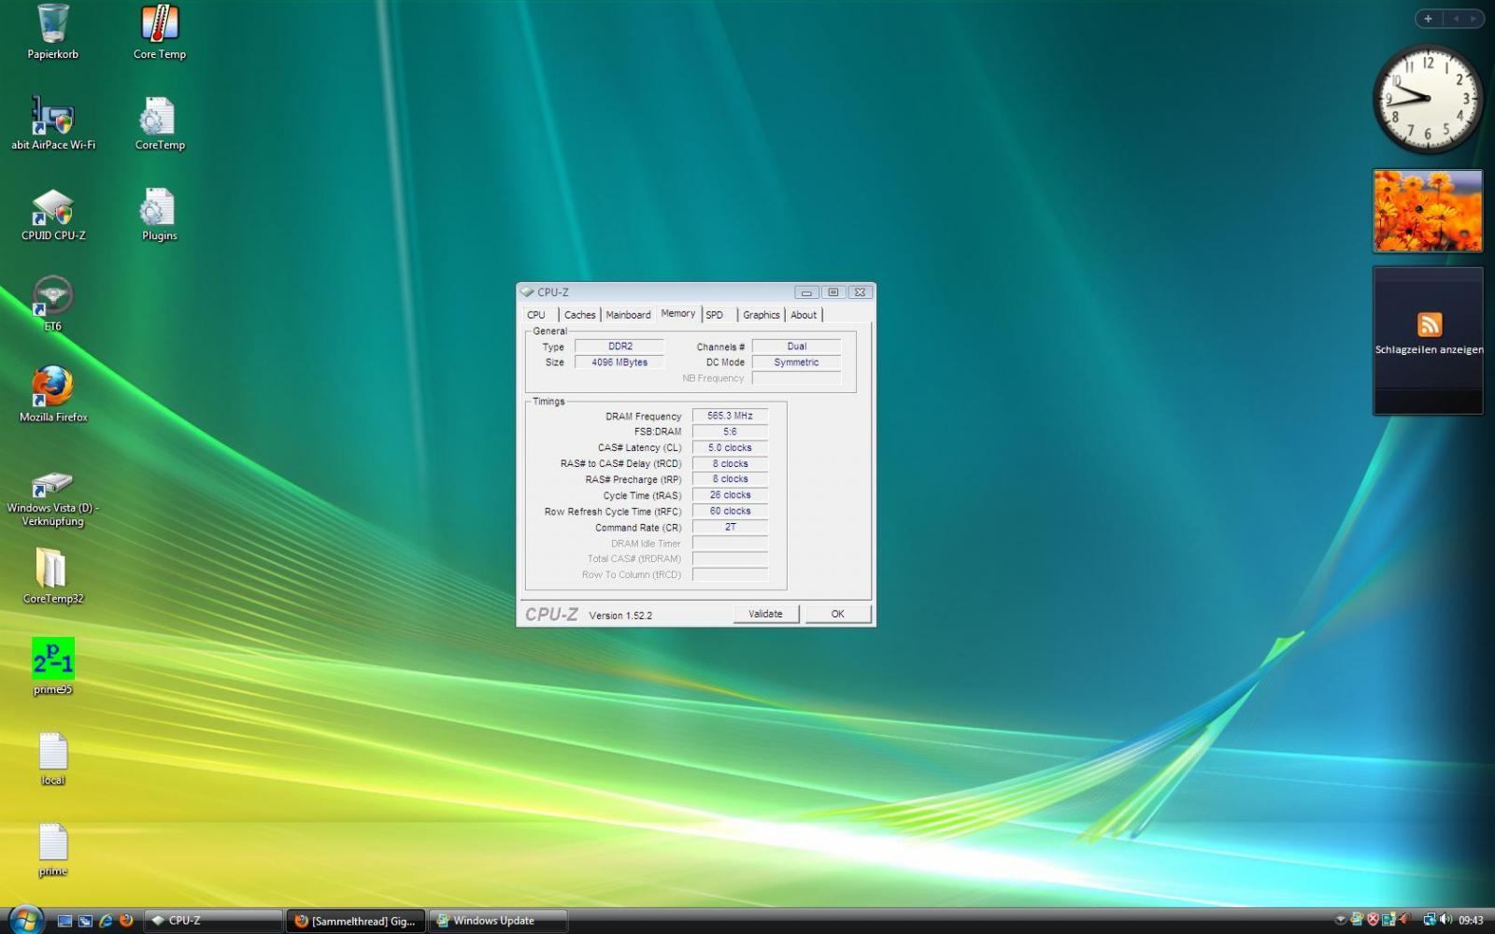Screen dimensions: 1495x934
Task: Click Schlagzeilen anzeigen in the feed gadget
Action: (x=1429, y=349)
